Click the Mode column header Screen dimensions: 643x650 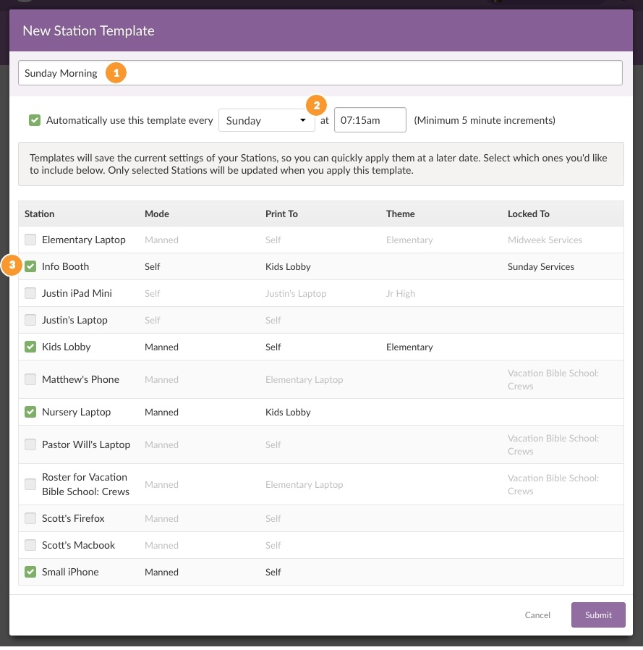click(x=157, y=214)
